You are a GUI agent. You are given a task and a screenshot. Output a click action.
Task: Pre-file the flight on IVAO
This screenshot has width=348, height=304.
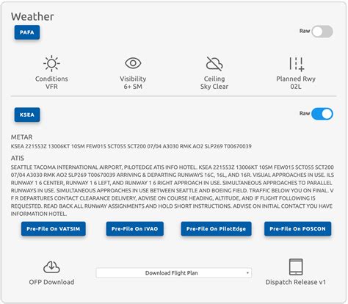pos(134,229)
